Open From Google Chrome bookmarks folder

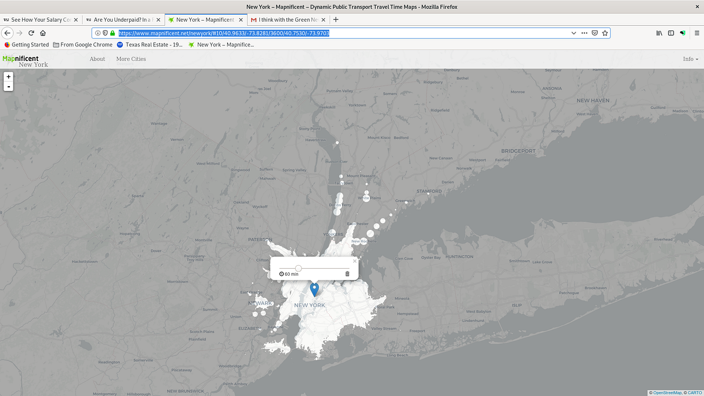coord(83,45)
